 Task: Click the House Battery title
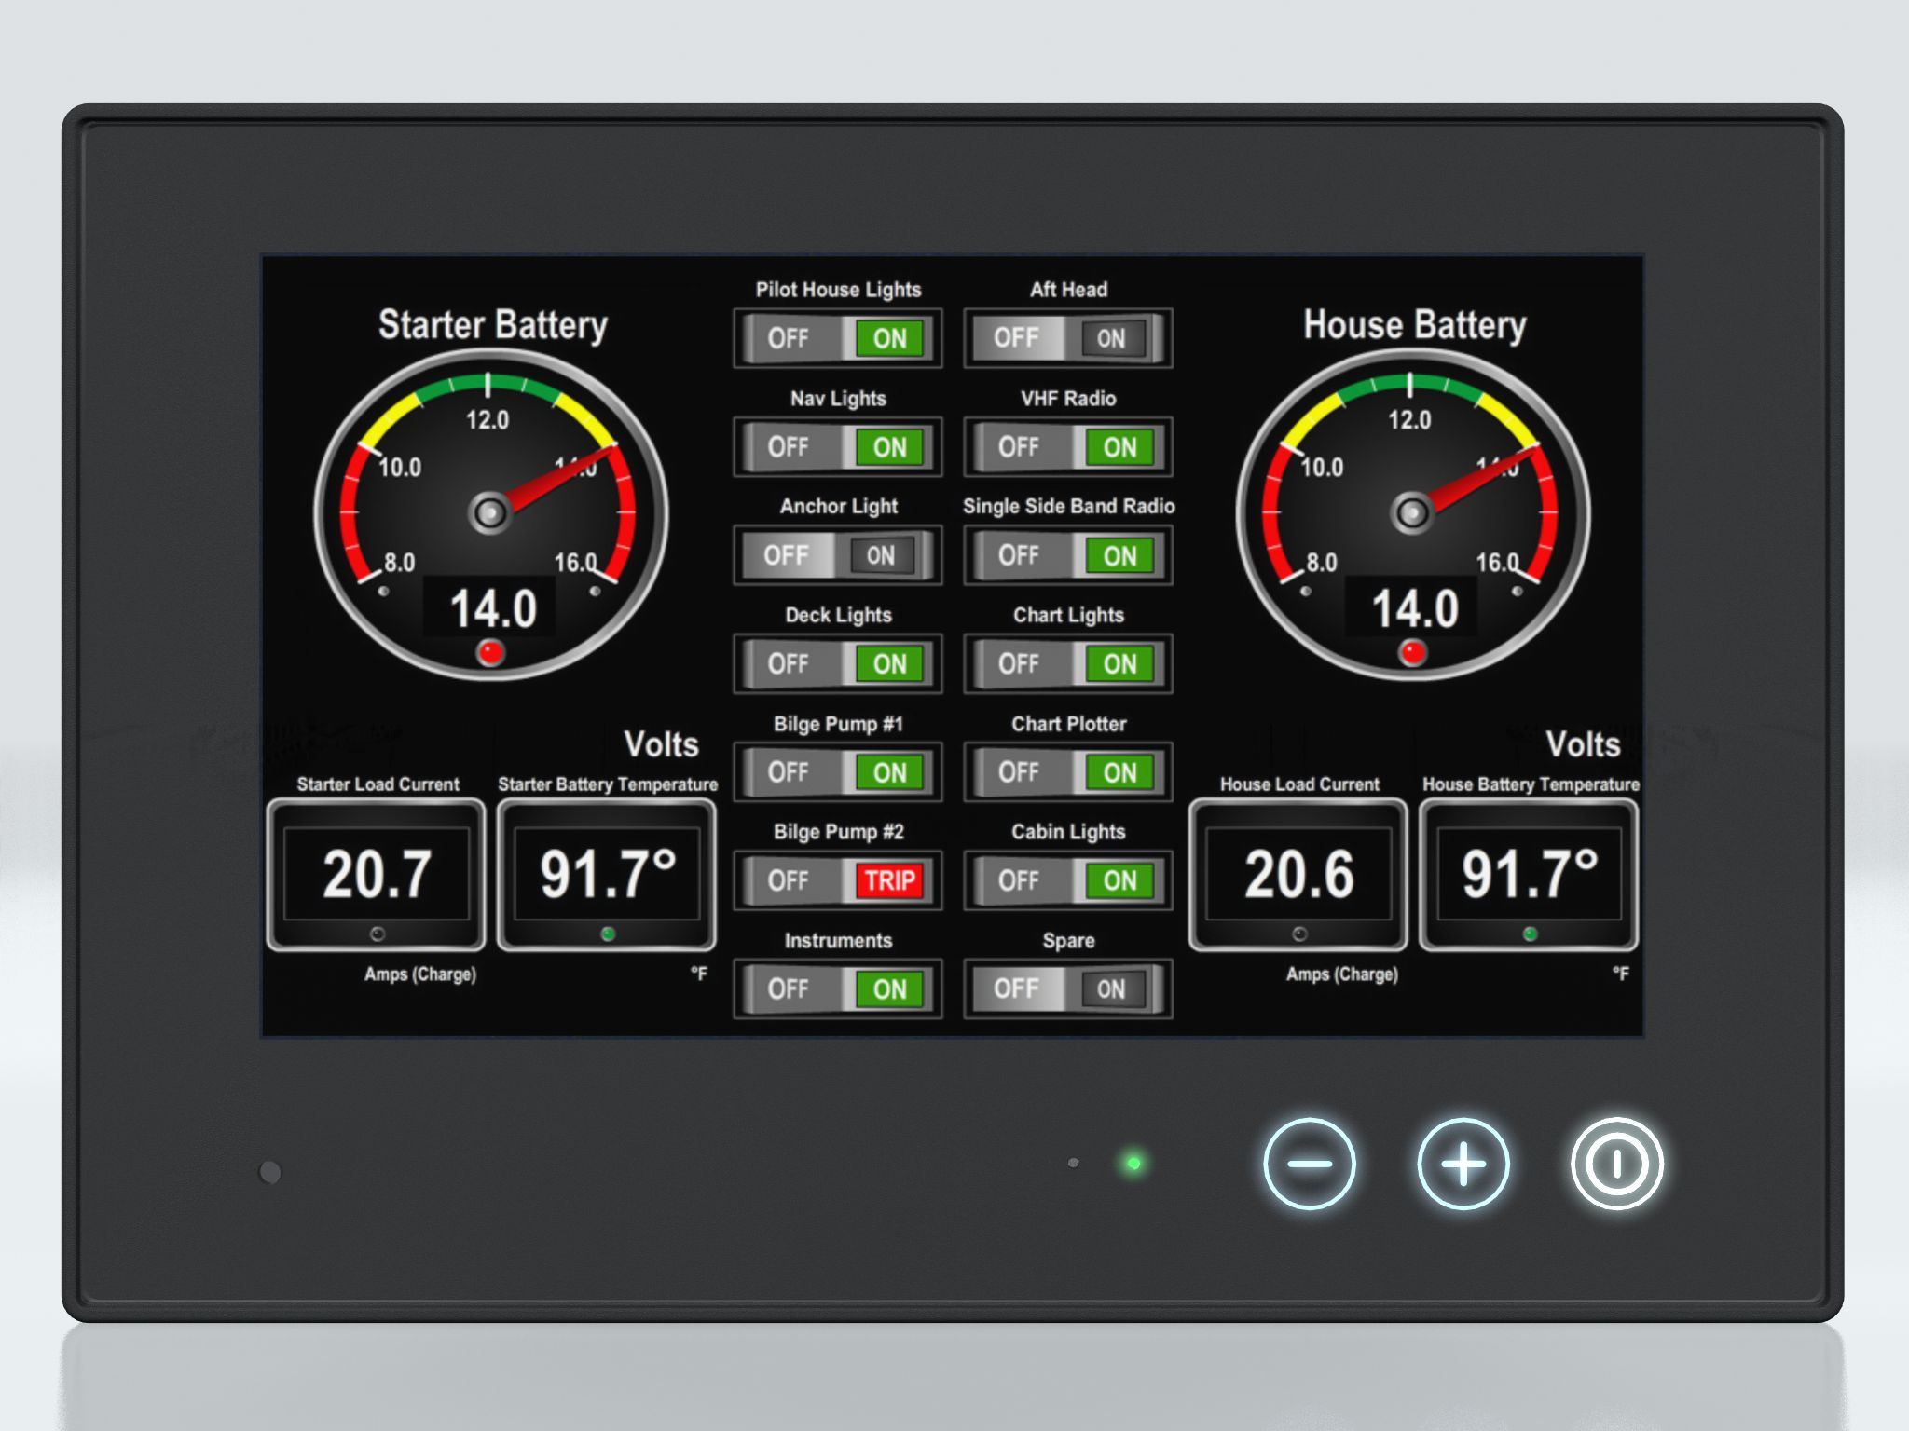click(1415, 325)
